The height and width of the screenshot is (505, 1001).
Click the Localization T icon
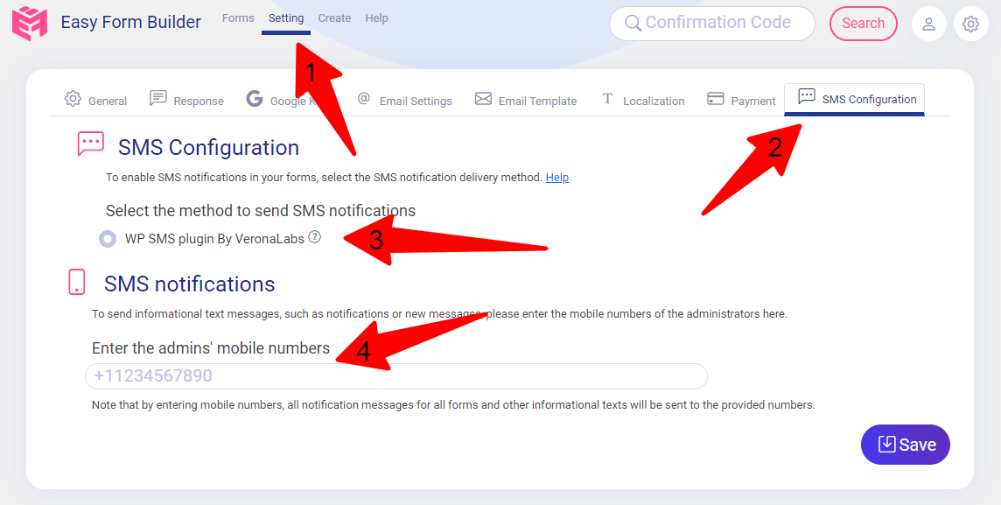click(605, 100)
